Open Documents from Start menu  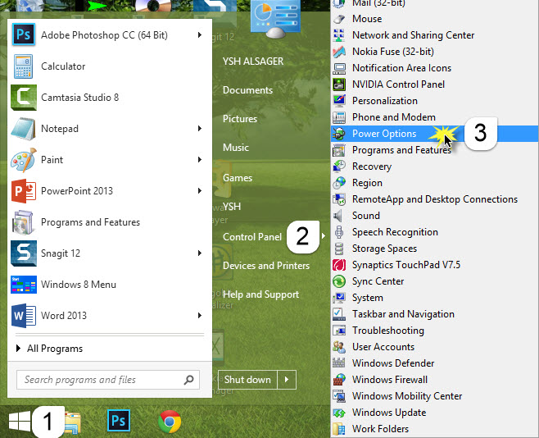(x=248, y=90)
